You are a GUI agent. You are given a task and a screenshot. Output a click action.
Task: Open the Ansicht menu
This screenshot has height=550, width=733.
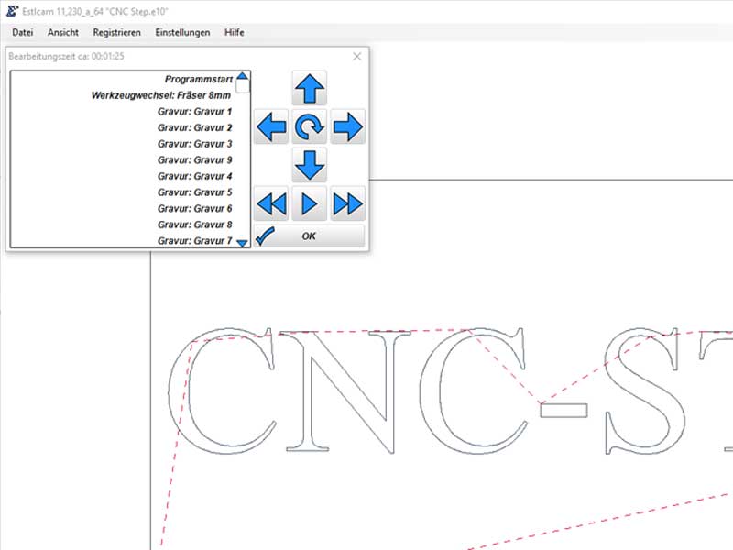[63, 32]
